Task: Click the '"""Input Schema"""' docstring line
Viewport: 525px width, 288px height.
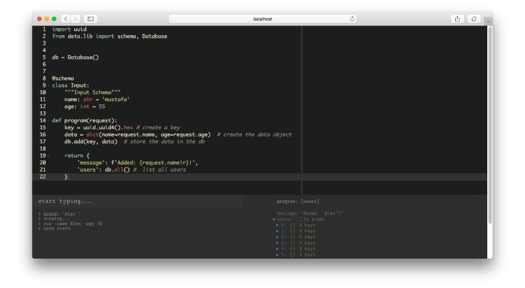Action: click(x=92, y=92)
